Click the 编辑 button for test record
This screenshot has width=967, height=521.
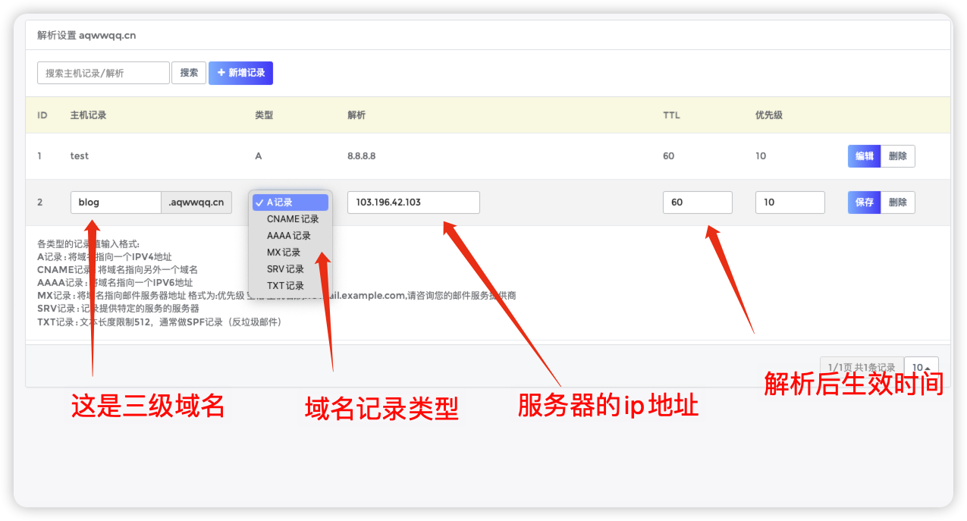tap(864, 156)
